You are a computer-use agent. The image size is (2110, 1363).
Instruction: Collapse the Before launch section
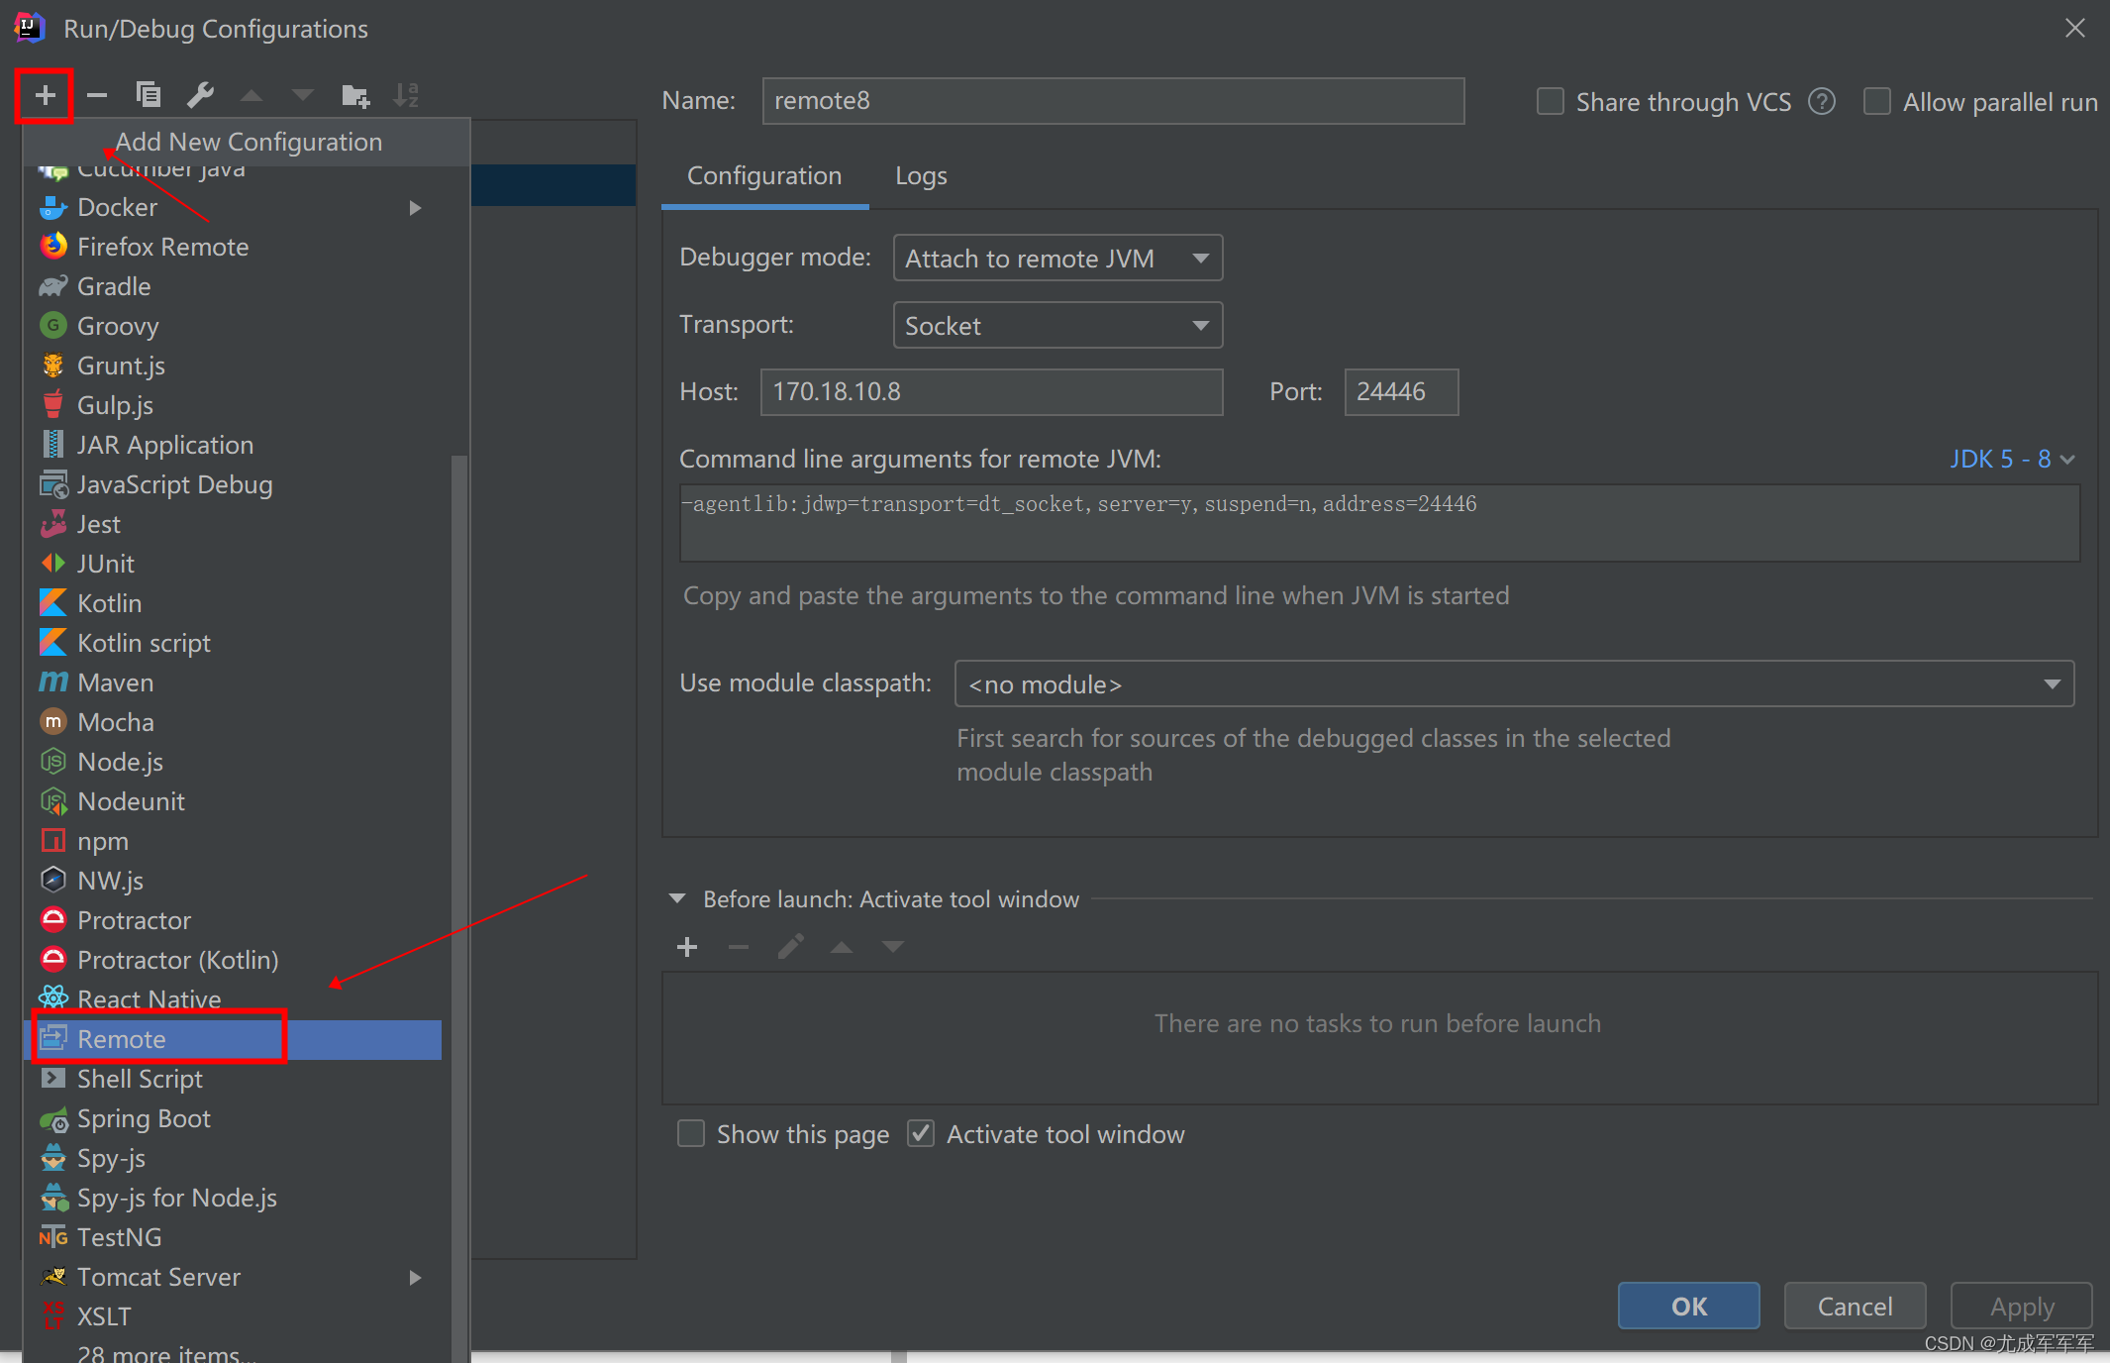(x=677, y=898)
